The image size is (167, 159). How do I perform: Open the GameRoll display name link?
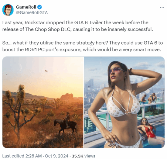26,7
